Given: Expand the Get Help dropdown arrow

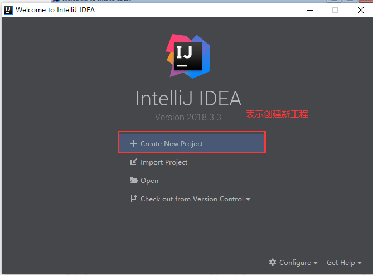Looking at the screenshot, I should pos(360,263).
